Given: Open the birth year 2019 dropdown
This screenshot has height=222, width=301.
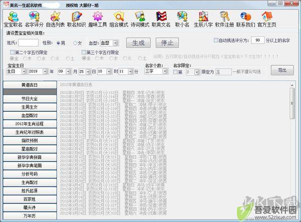Looking at the screenshot, I should pos(45,72).
